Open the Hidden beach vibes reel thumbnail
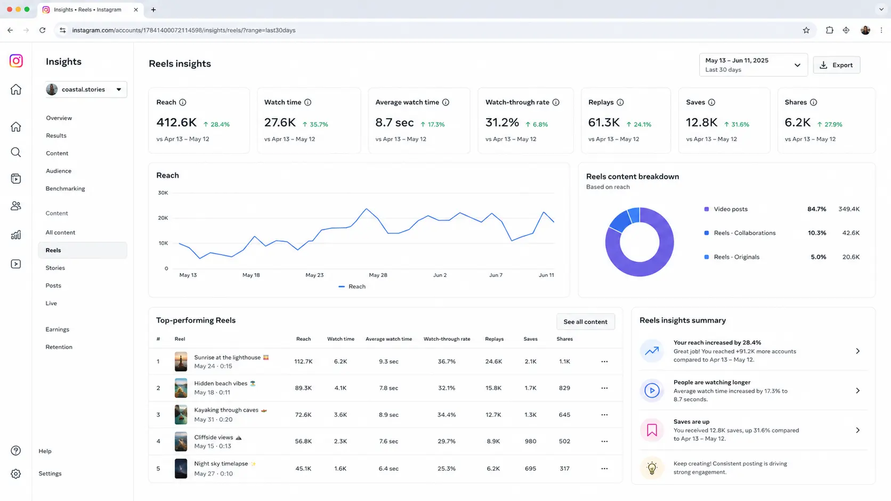 [181, 388]
